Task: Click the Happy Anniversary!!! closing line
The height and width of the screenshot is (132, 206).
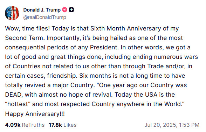Action: [35, 114]
